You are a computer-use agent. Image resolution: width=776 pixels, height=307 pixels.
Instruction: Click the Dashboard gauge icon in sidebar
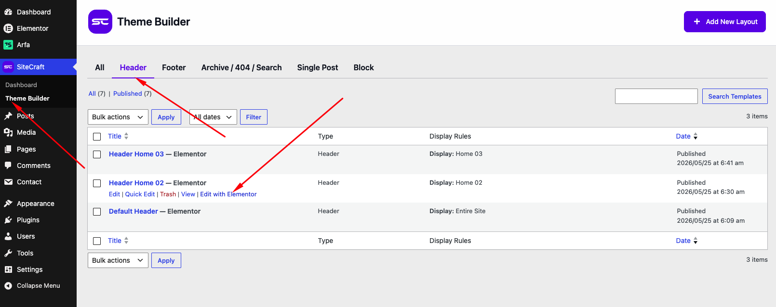coord(8,12)
